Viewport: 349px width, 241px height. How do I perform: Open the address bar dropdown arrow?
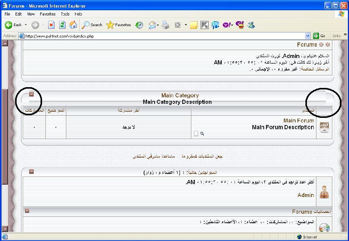click(x=308, y=36)
